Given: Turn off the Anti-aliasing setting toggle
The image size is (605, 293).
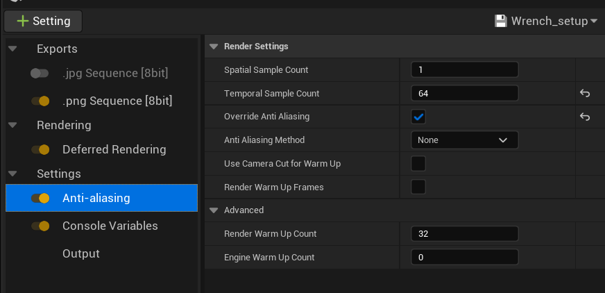Looking at the screenshot, I should coord(40,198).
